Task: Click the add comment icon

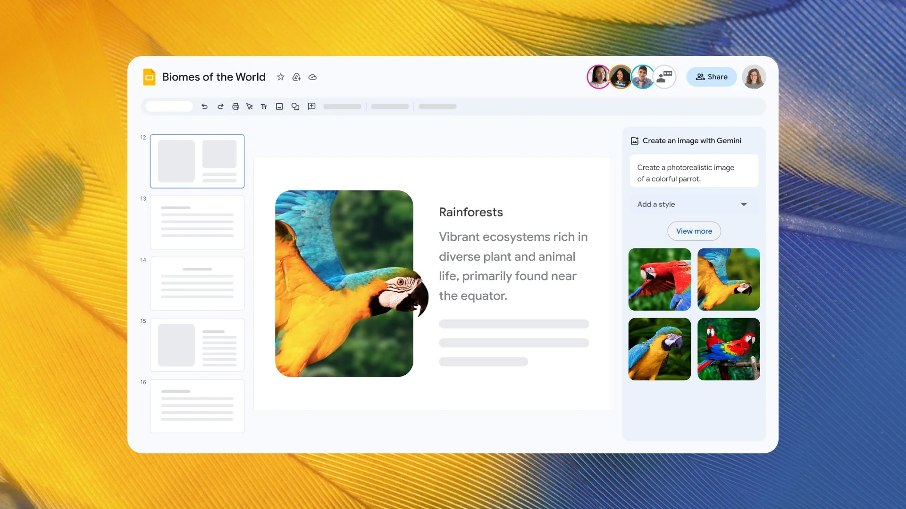Action: 311,107
